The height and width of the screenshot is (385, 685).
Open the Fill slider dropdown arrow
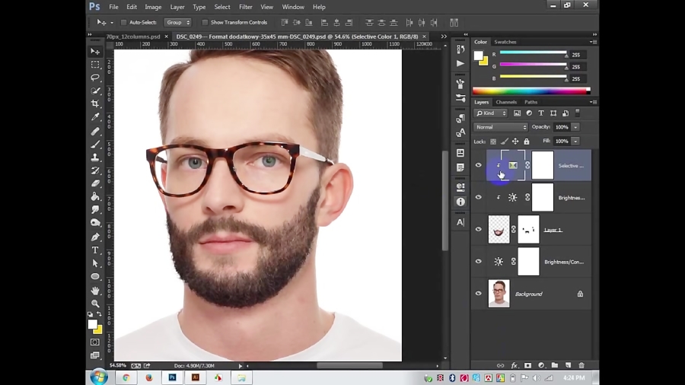click(576, 141)
